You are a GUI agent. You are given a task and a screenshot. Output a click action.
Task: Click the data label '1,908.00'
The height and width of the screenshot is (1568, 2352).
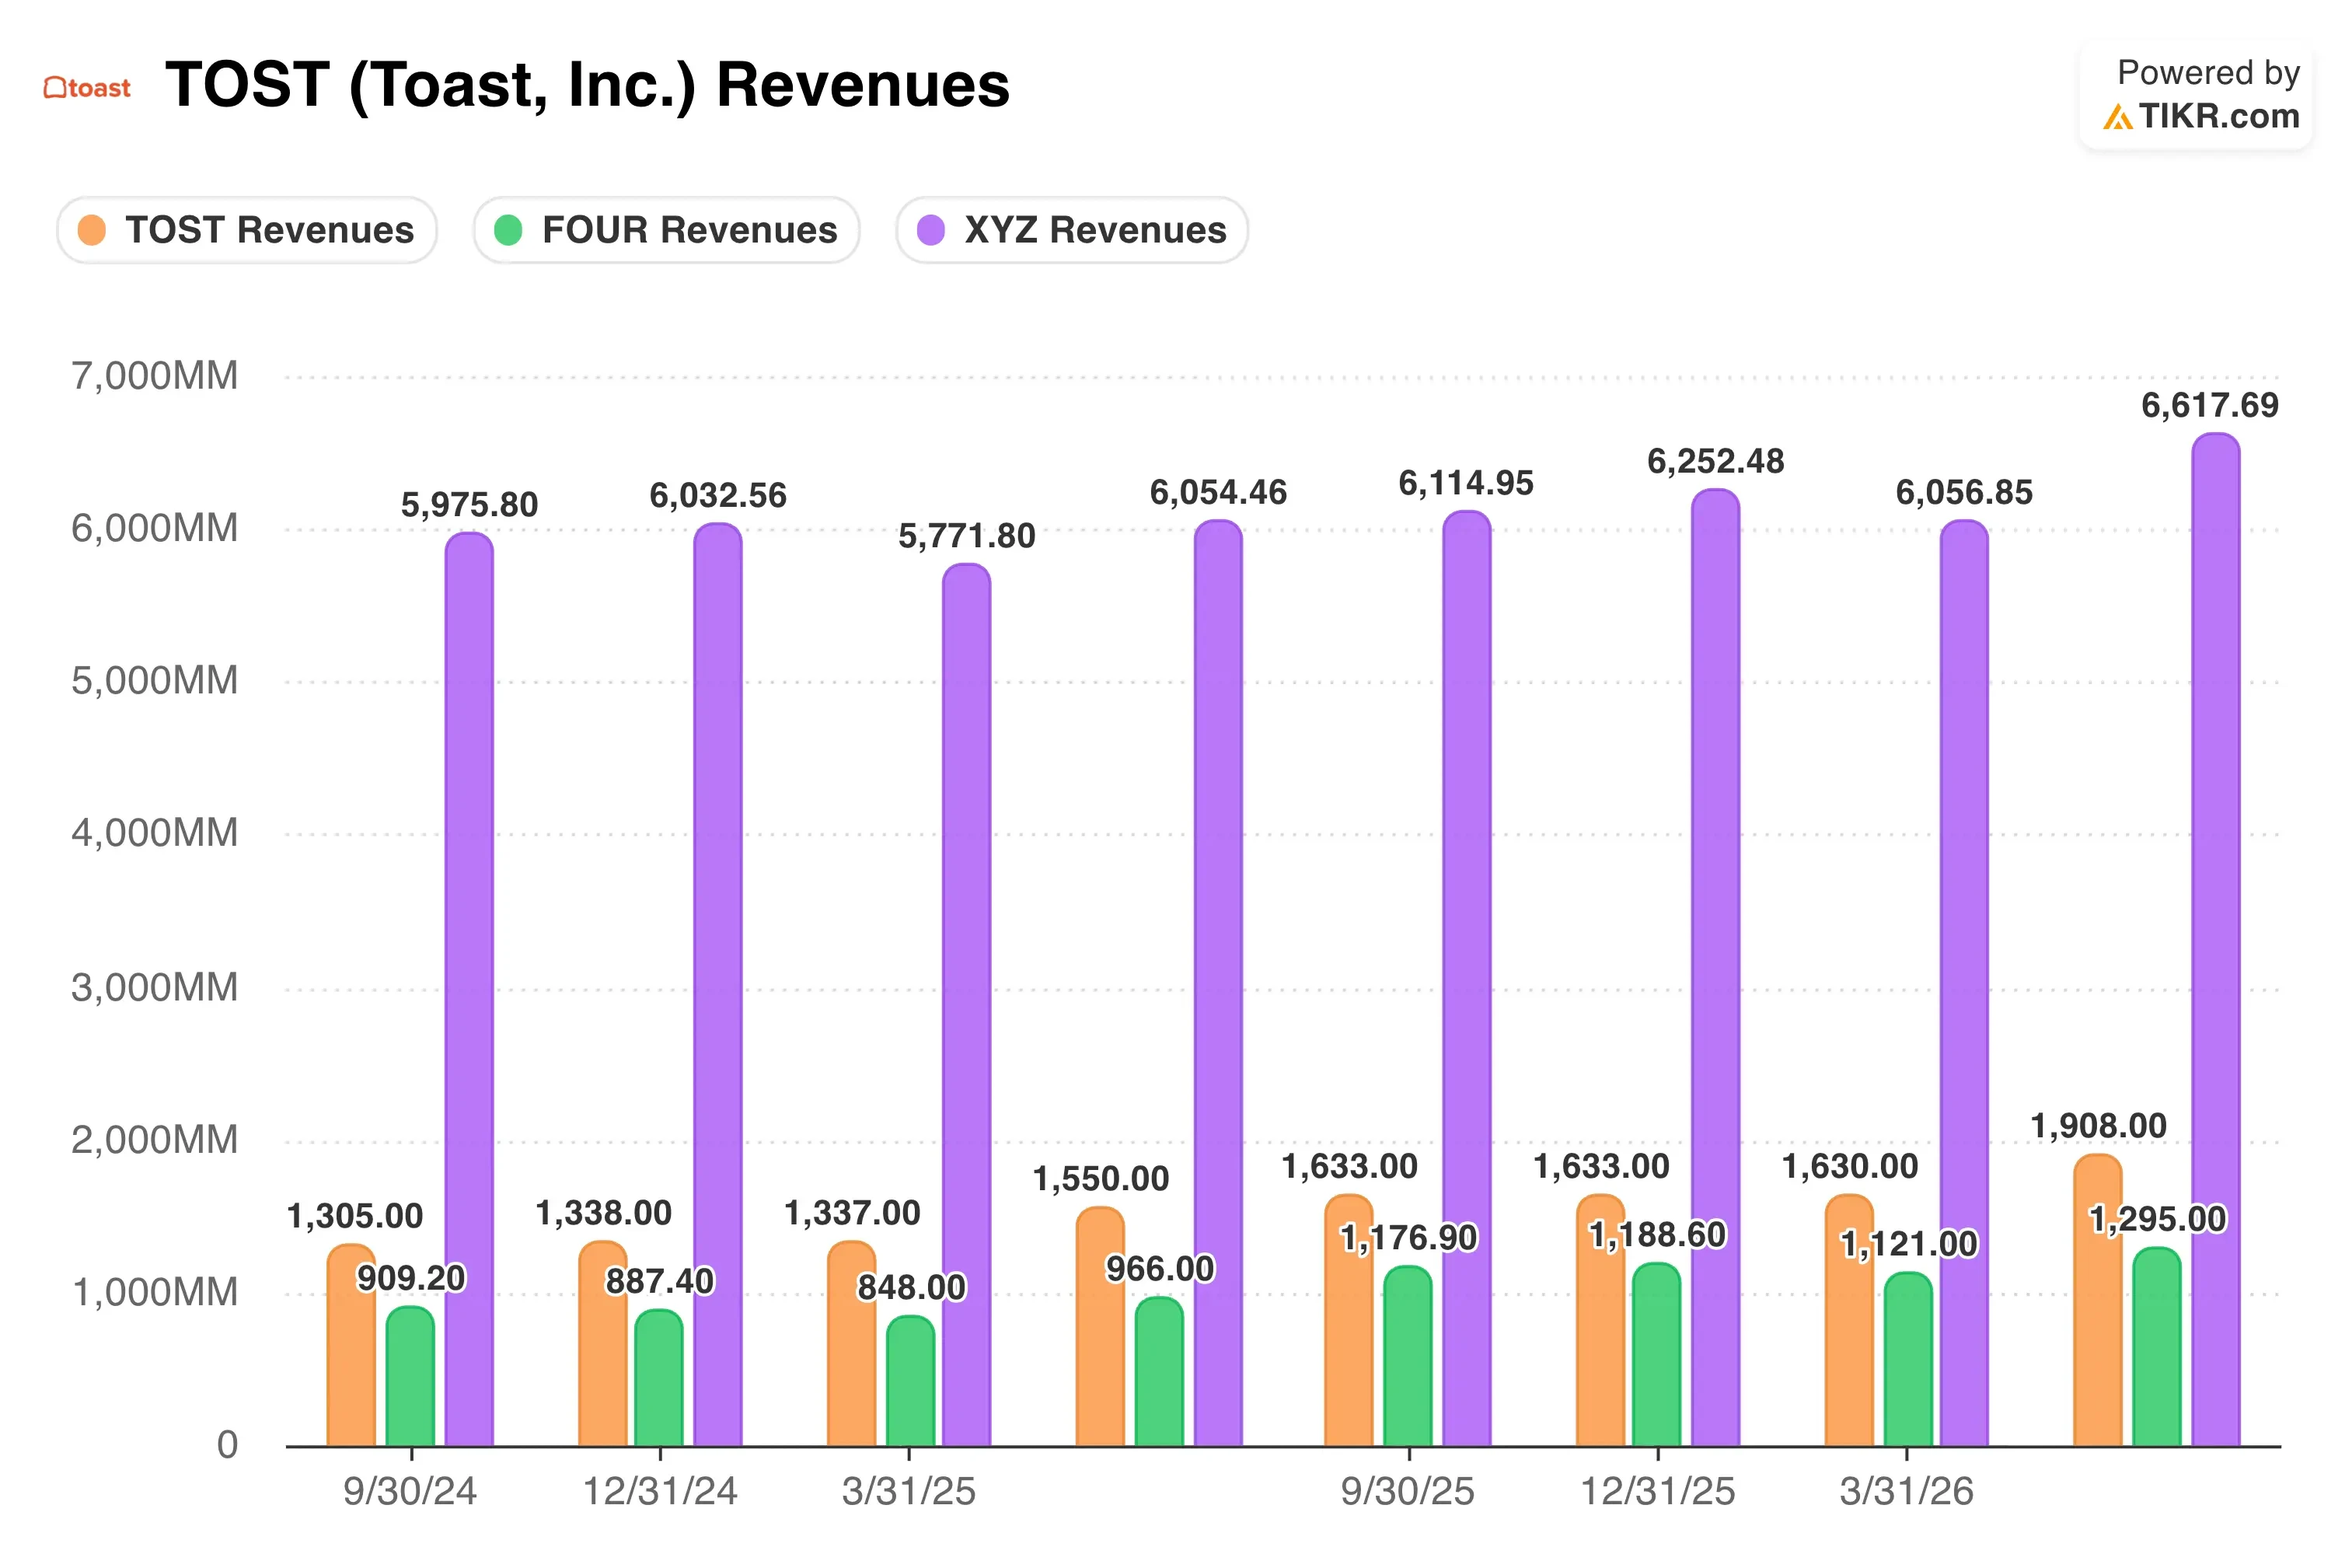(2098, 1126)
